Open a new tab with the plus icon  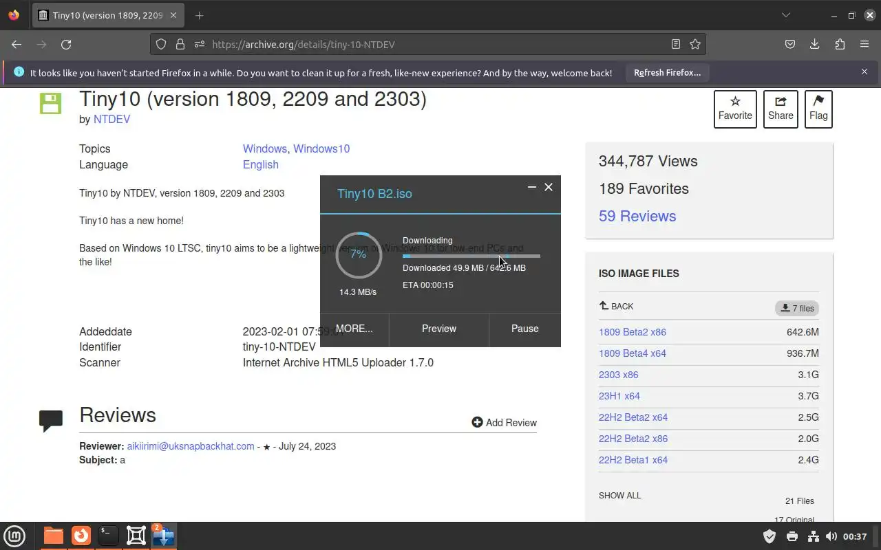(x=199, y=15)
